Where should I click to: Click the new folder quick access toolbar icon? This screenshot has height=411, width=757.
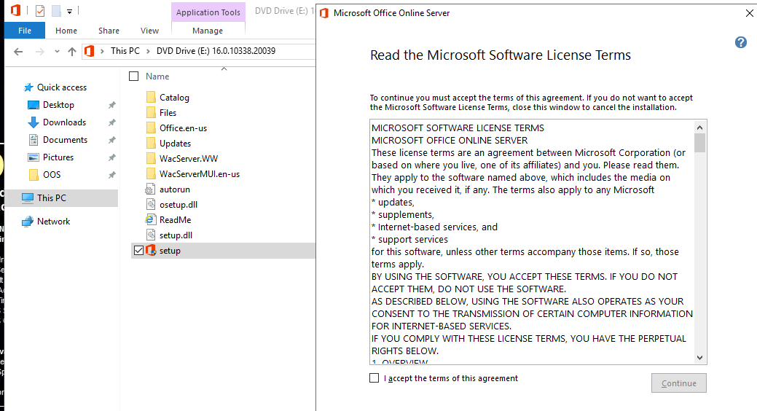tap(57, 11)
